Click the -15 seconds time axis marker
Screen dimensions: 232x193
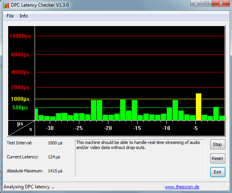tap(137, 128)
